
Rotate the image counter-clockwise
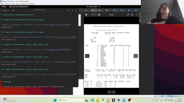(x=109, y=92)
